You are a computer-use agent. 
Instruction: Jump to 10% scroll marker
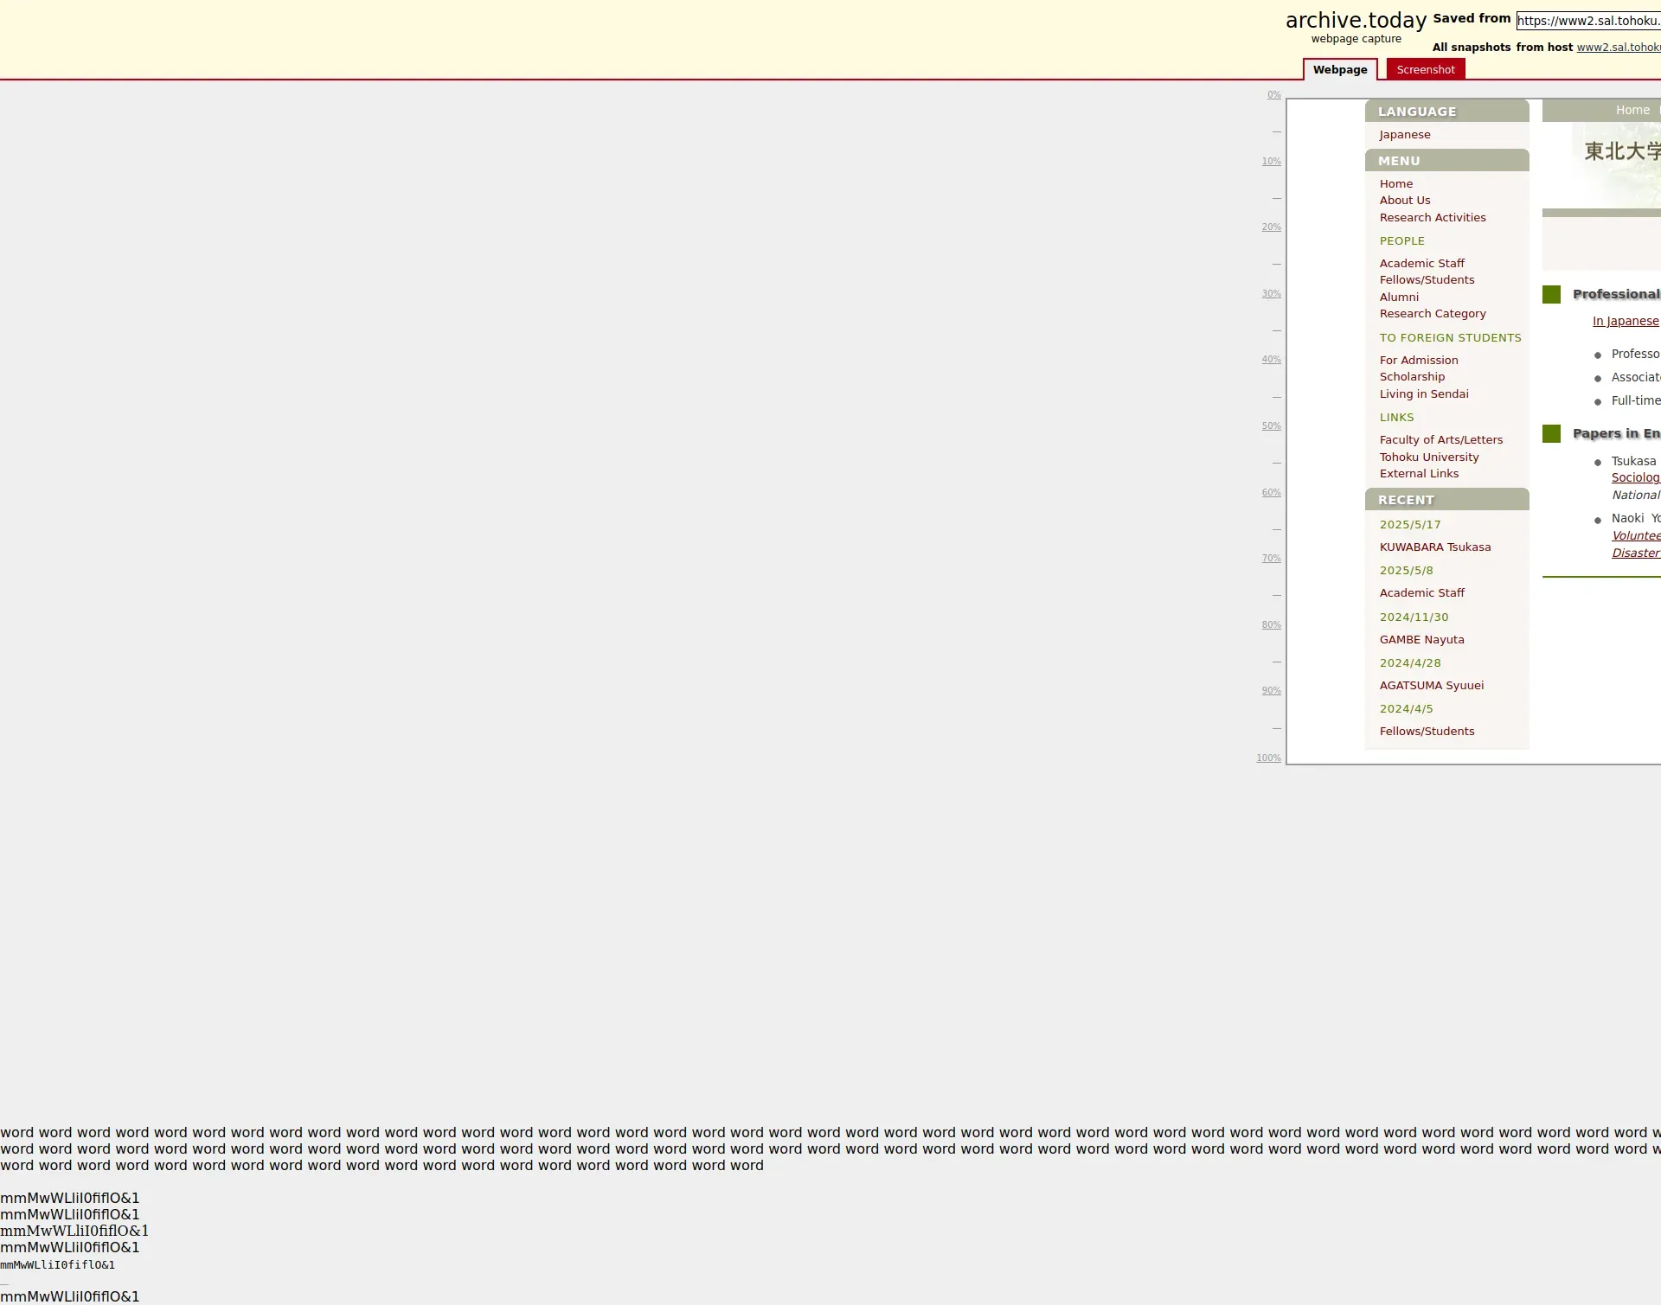pyautogui.click(x=1270, y=162)
